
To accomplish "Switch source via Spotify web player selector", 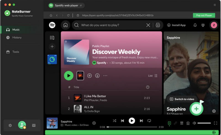I will coord(66,6).
